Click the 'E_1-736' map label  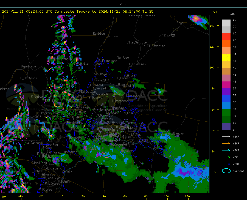click(170, 36)
